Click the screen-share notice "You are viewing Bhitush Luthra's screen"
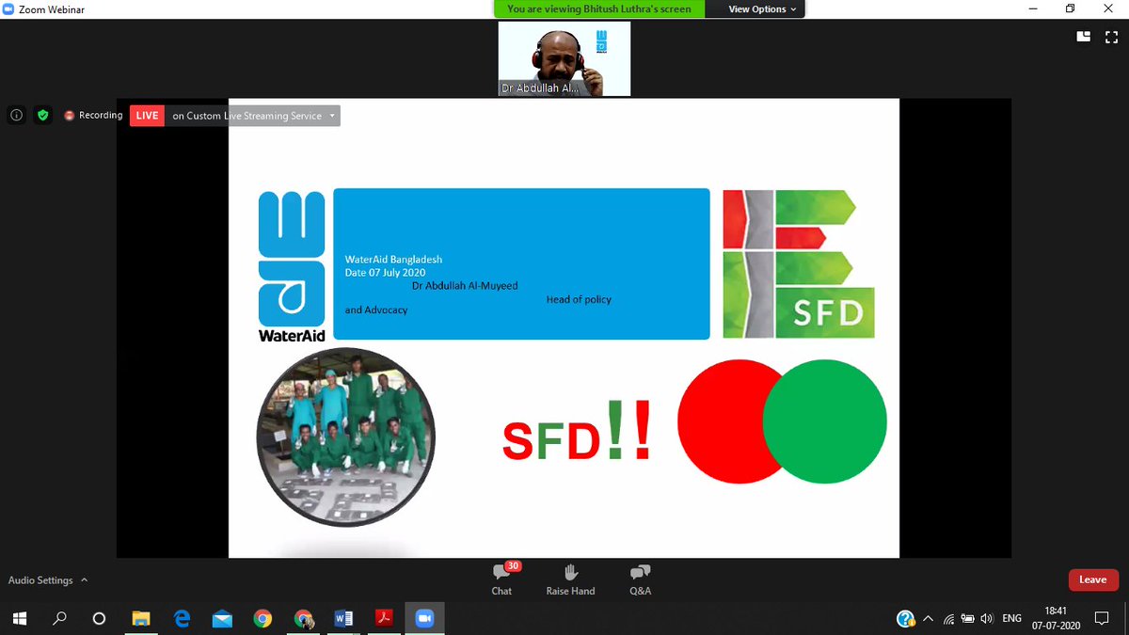 click(x=599, y=9)
